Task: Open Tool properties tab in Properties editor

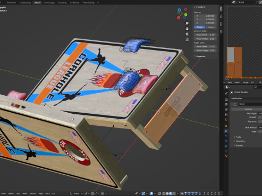Action: click(x=226, y=93)
